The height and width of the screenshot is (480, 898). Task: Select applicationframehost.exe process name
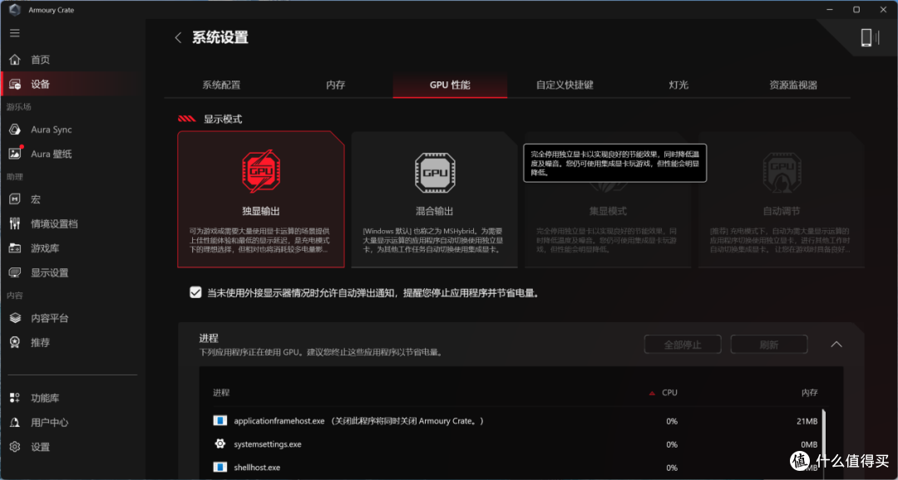279,421
